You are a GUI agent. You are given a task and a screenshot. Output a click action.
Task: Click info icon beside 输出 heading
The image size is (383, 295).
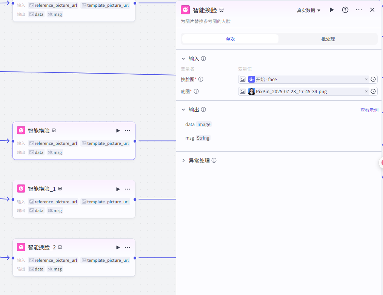click(x=203, y=110)
